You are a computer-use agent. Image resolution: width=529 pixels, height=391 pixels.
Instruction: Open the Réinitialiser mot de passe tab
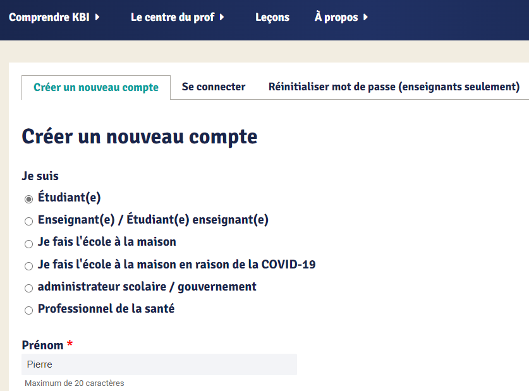pyautogui.click(x=394, y=87)
